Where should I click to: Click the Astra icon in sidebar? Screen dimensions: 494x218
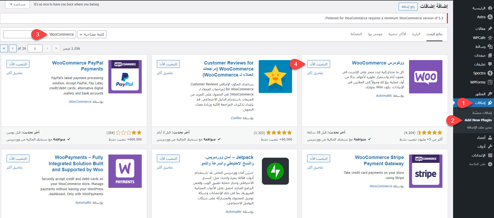490,17
